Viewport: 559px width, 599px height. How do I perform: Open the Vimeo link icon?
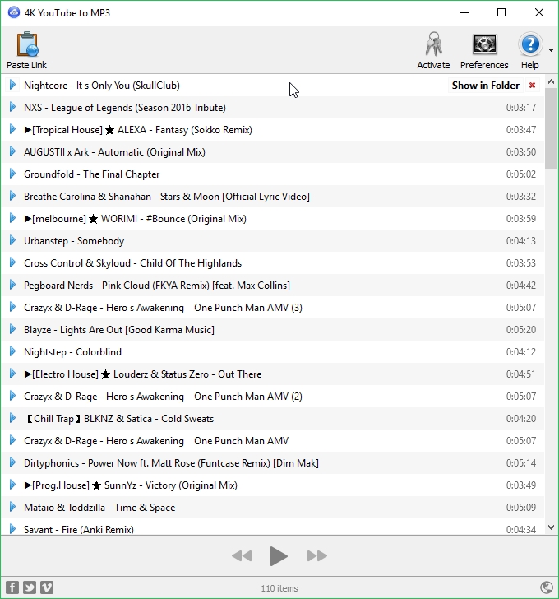[47, 587]
